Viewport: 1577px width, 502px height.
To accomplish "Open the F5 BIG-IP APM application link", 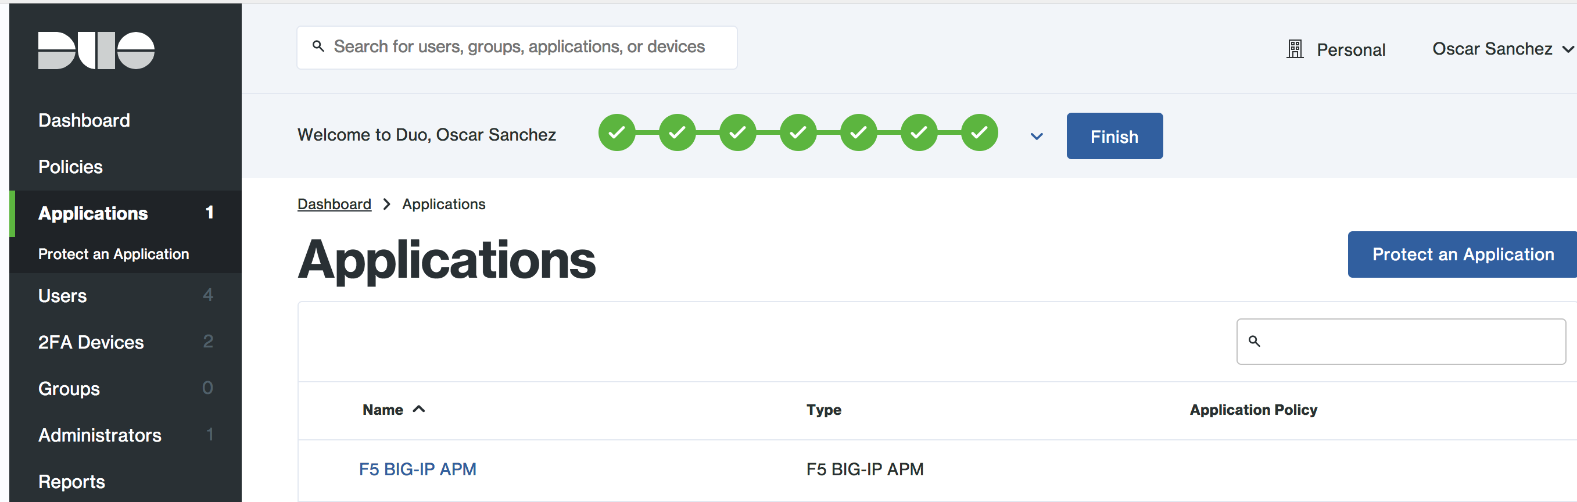I will tap(417, 469).
